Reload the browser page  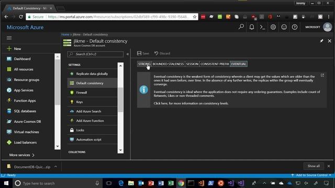click(x=21, y=17)
